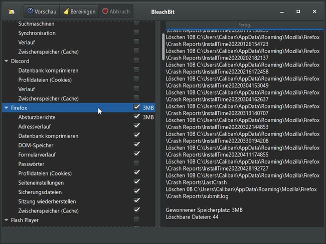Enable the Verlauf checkbox above Discord

(x=136, y=41)
